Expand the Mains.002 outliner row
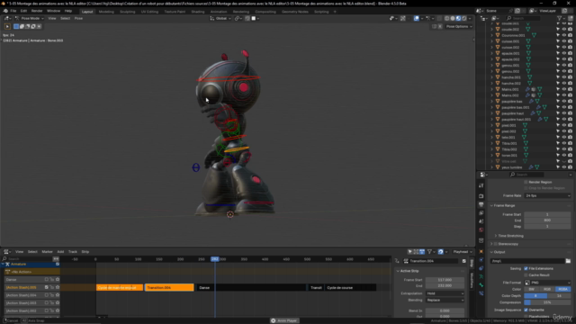This screenshot has height=324, width=576. (492, 95)
